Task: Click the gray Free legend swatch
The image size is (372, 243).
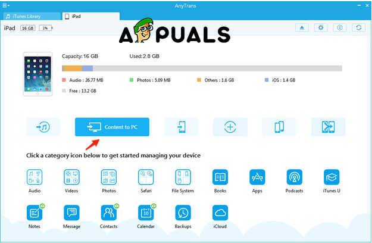Action: [64, 91]
